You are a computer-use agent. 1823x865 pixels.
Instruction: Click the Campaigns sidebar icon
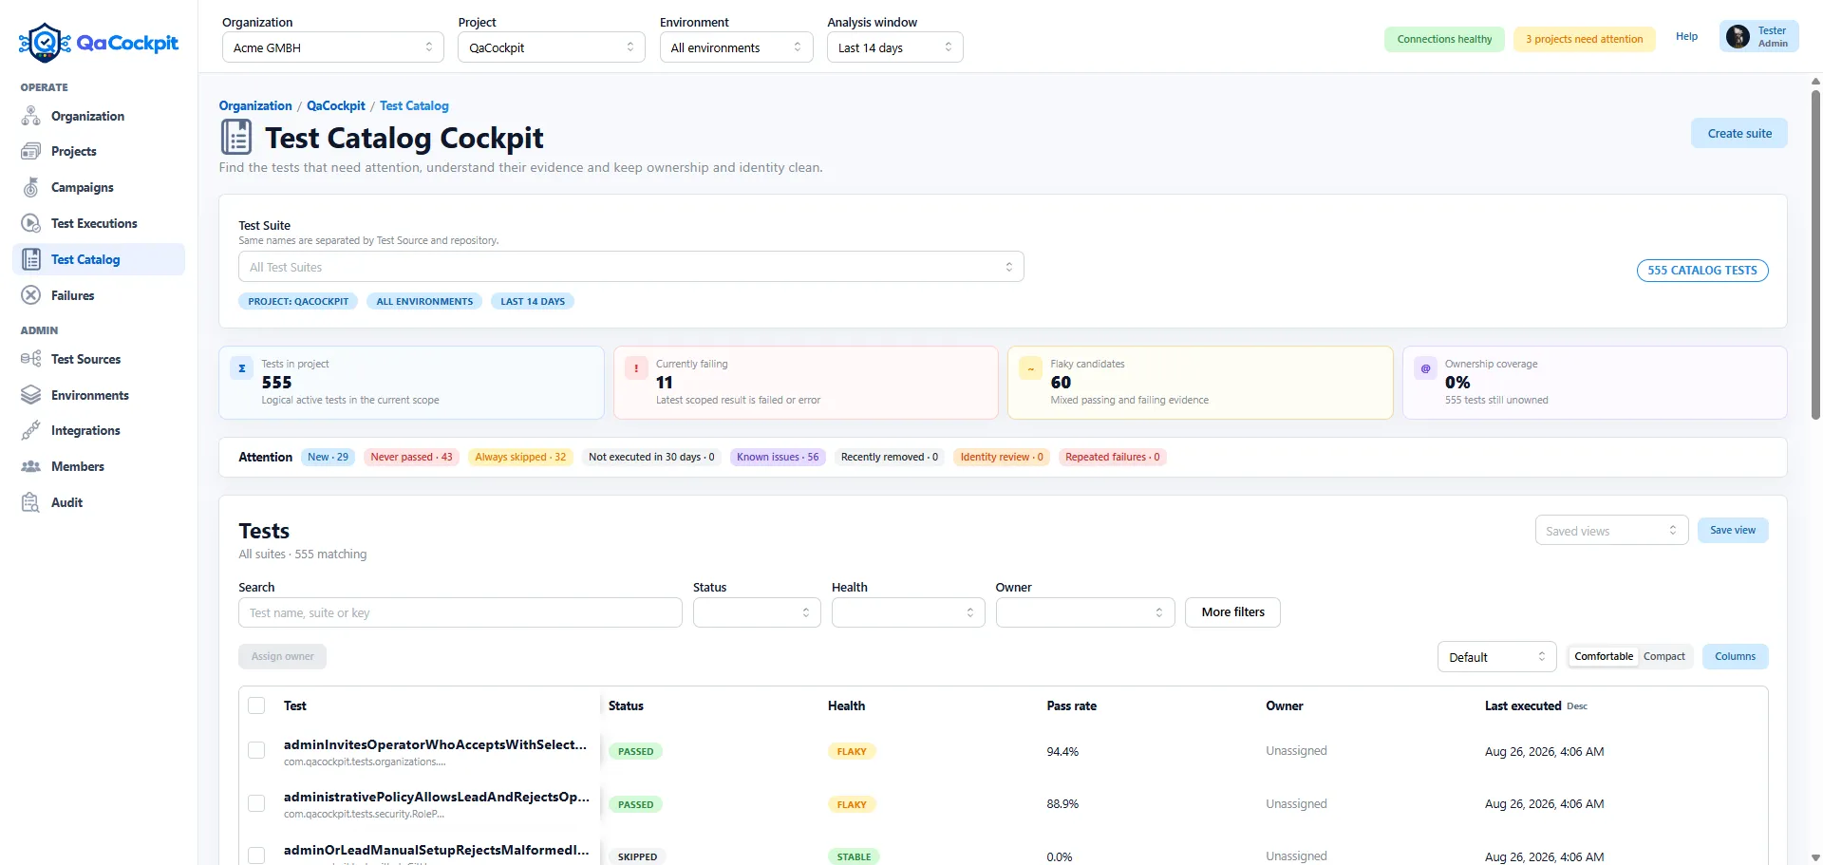click(x=31, y=187)
